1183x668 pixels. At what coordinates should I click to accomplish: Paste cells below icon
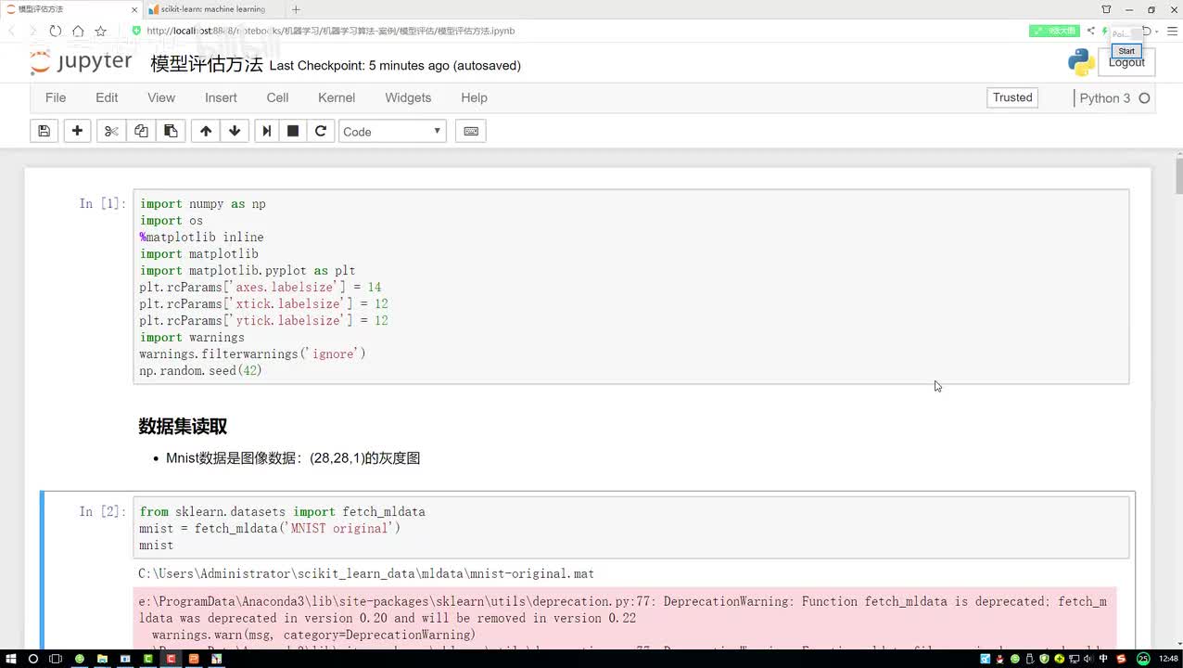171,131
